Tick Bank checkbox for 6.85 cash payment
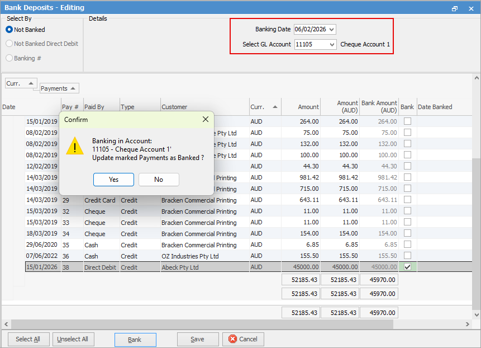481x348 pixels. (x=407, y=244)
